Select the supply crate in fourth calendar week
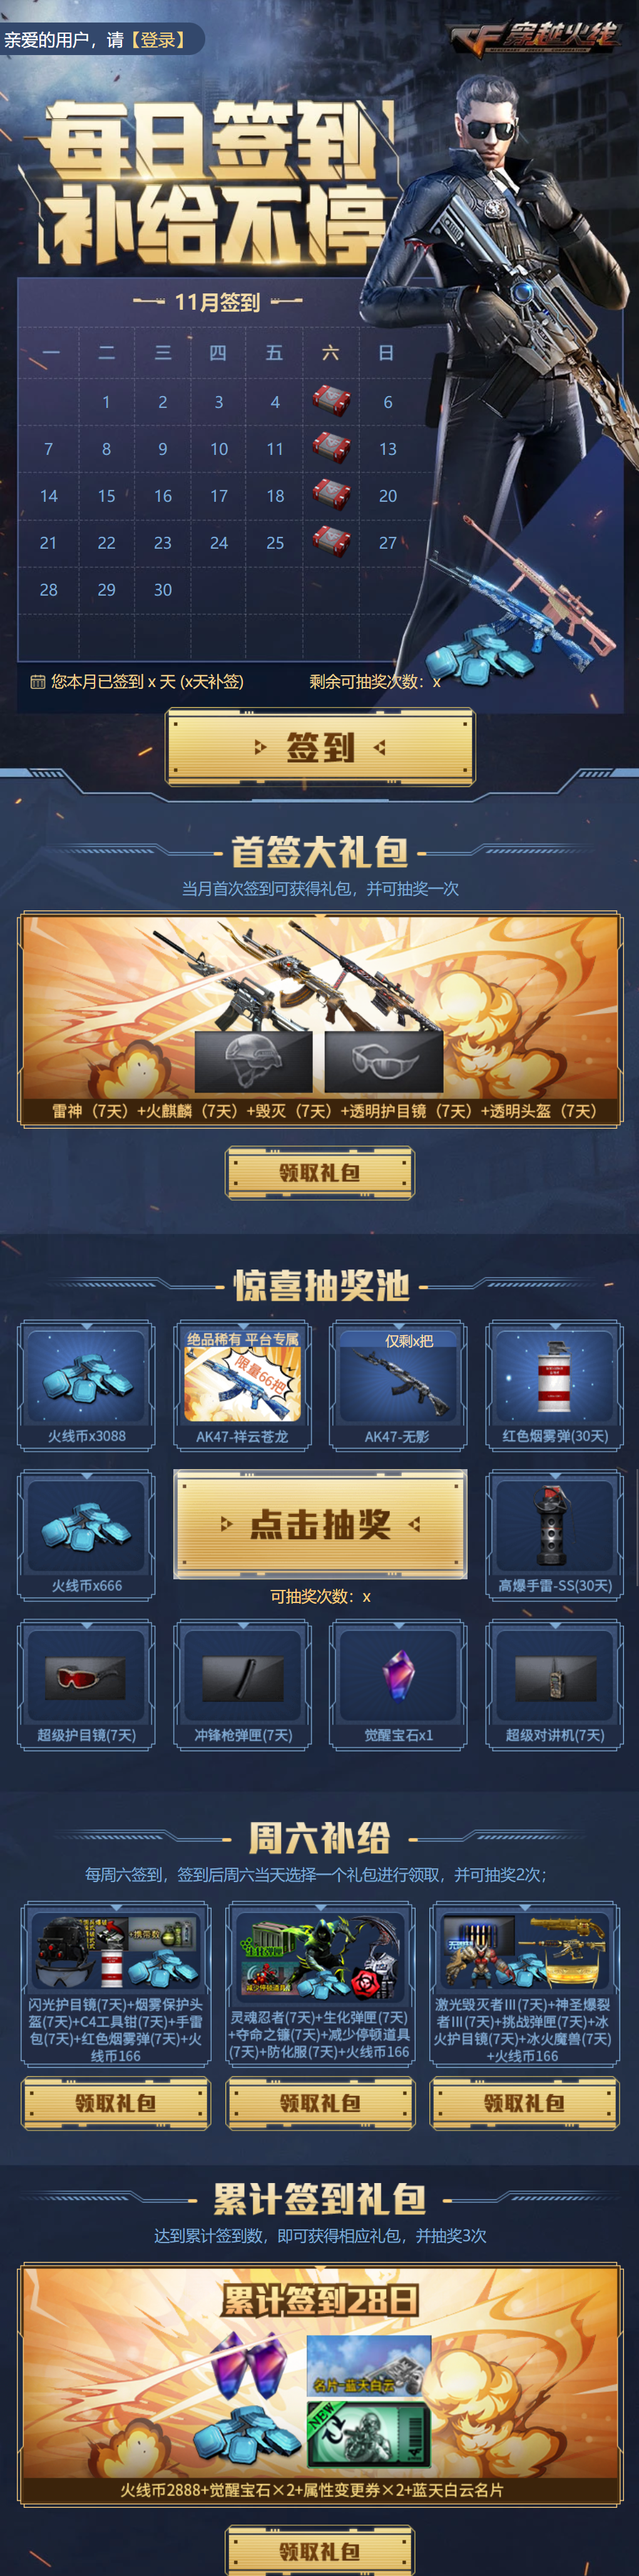The image size is (639, 2576). [331, 541]
